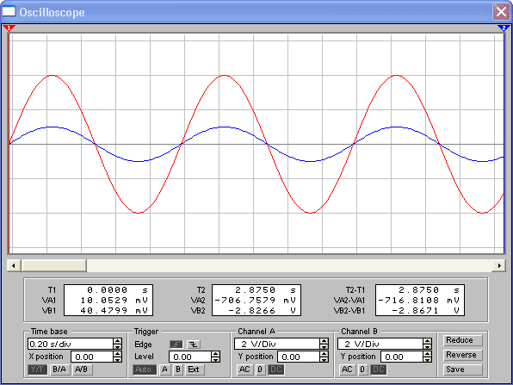Screen dimensions: 513x385
Task: Increase Channel A volts per division
Action: (324, 341)
